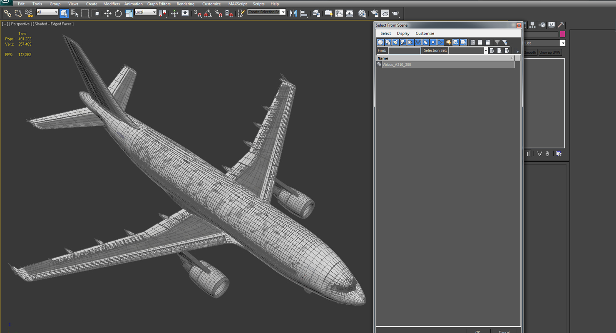Choose the Rectangular Selection Region tool
Viewport: 616px width, 333px height.
(x=85, y=13)
